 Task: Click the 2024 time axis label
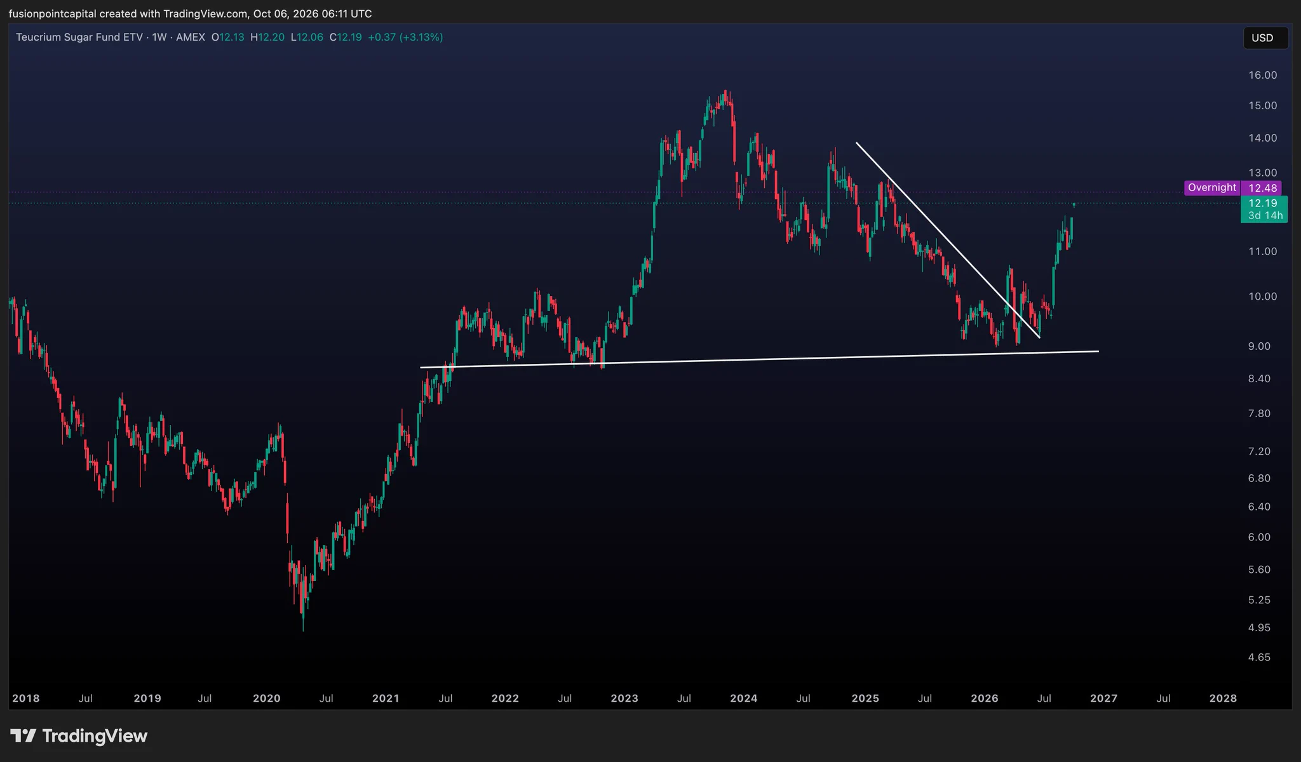(x=744, y=698)
